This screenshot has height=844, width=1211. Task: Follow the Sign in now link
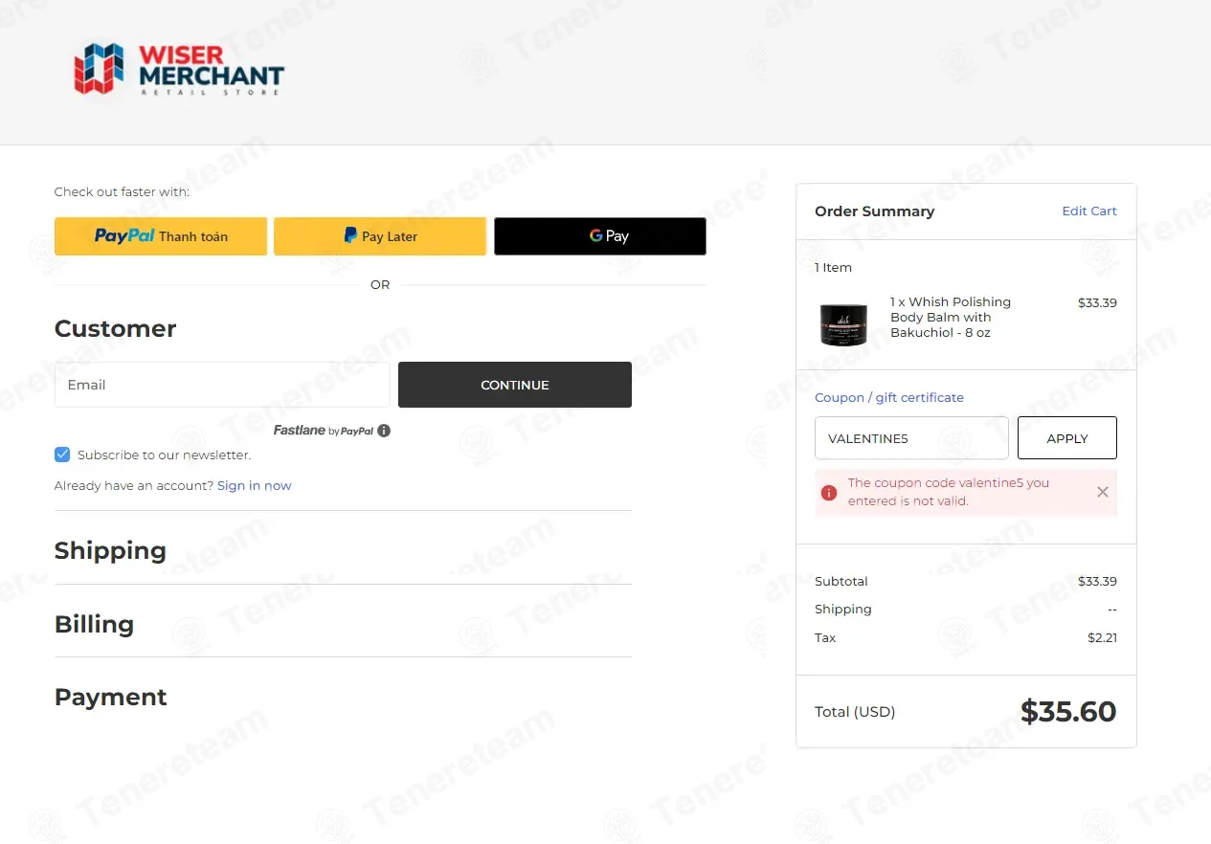point(255,486)
